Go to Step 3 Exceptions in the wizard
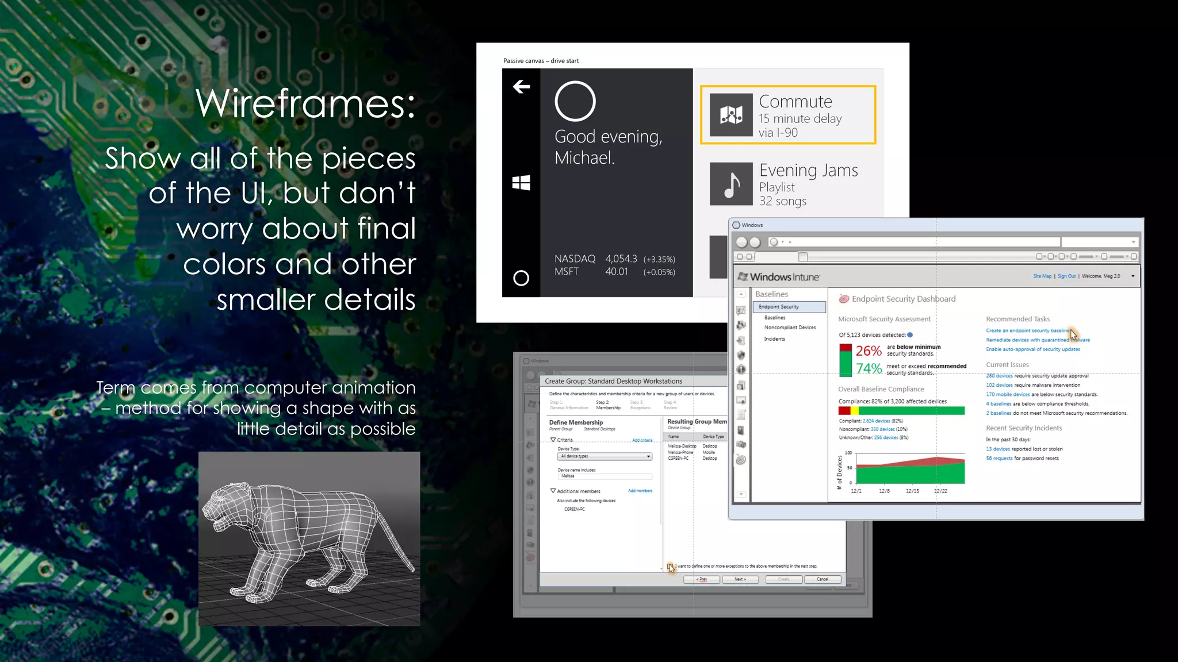This screenshot has height=662, width=1178. (640, 405)
